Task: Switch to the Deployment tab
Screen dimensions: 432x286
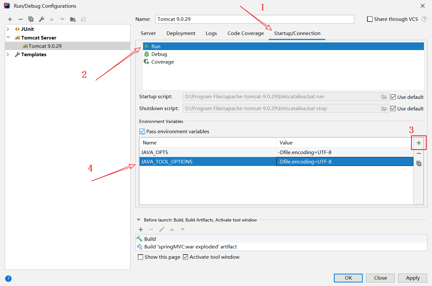Action: pyautogui.click(x=181, y=33)
